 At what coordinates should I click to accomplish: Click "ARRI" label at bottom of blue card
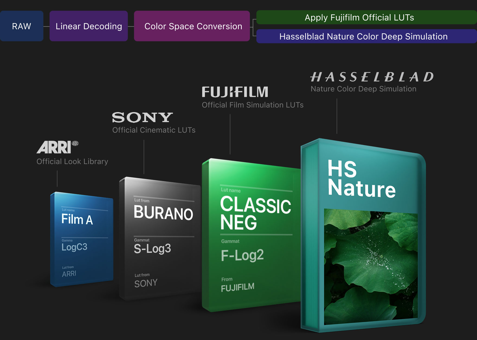[x=69, y=274]
